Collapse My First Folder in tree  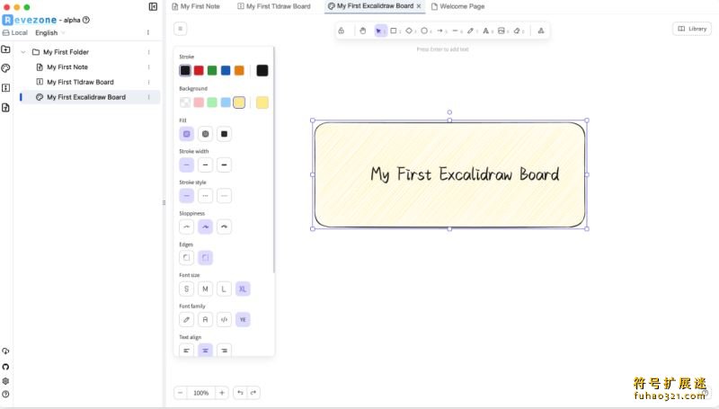point(23,52)
